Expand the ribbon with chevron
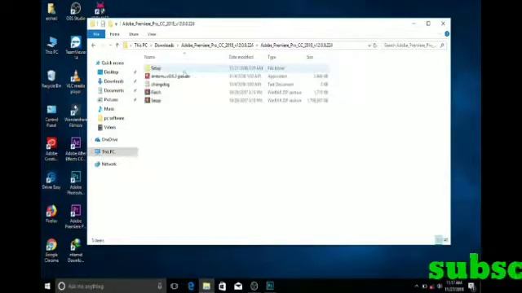 click(x=440, y=34)
